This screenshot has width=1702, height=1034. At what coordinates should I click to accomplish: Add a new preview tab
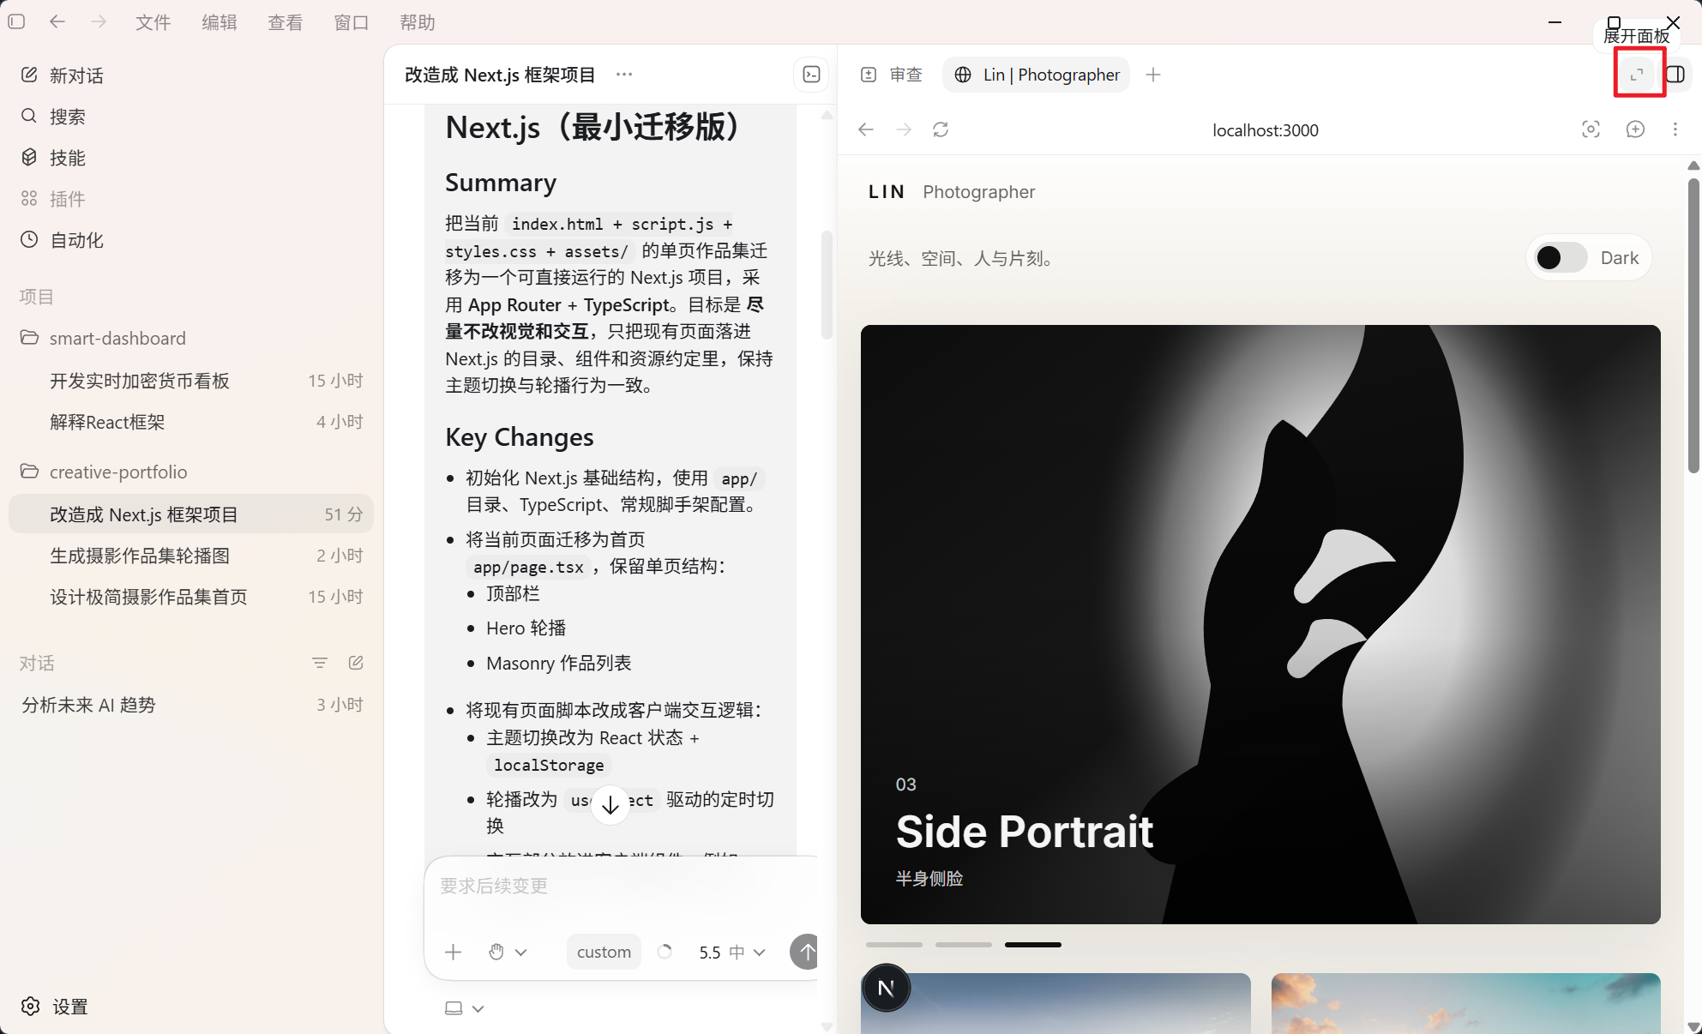[x=1153, y=75]
